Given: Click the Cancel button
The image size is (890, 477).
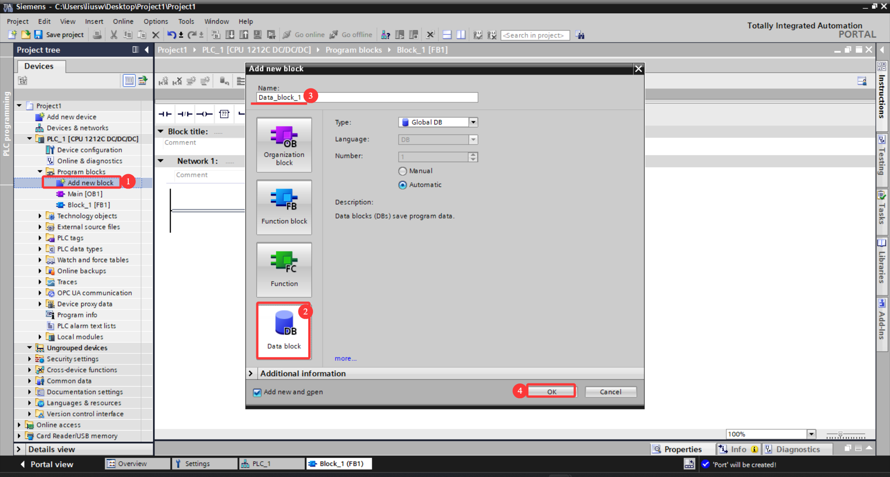Looking at the screenshot, I should click(610, 392).
